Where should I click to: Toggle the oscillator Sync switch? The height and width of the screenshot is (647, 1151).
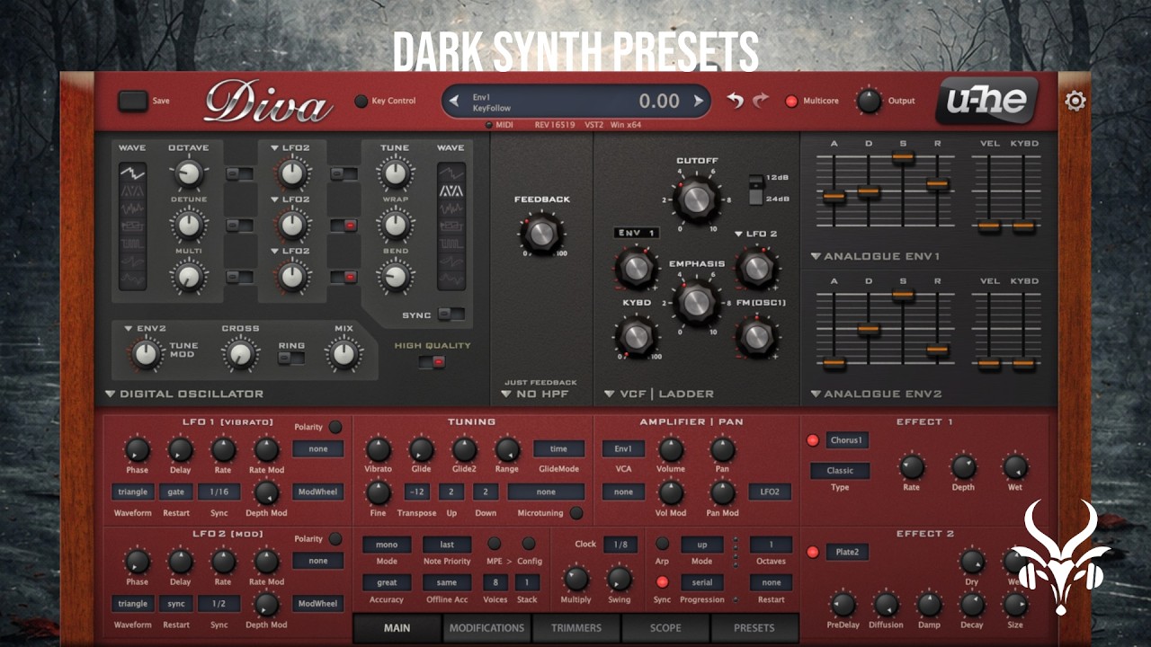[451, 315]
